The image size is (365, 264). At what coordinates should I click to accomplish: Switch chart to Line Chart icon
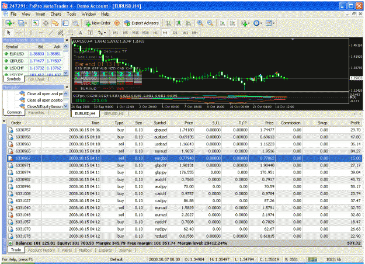189,23
